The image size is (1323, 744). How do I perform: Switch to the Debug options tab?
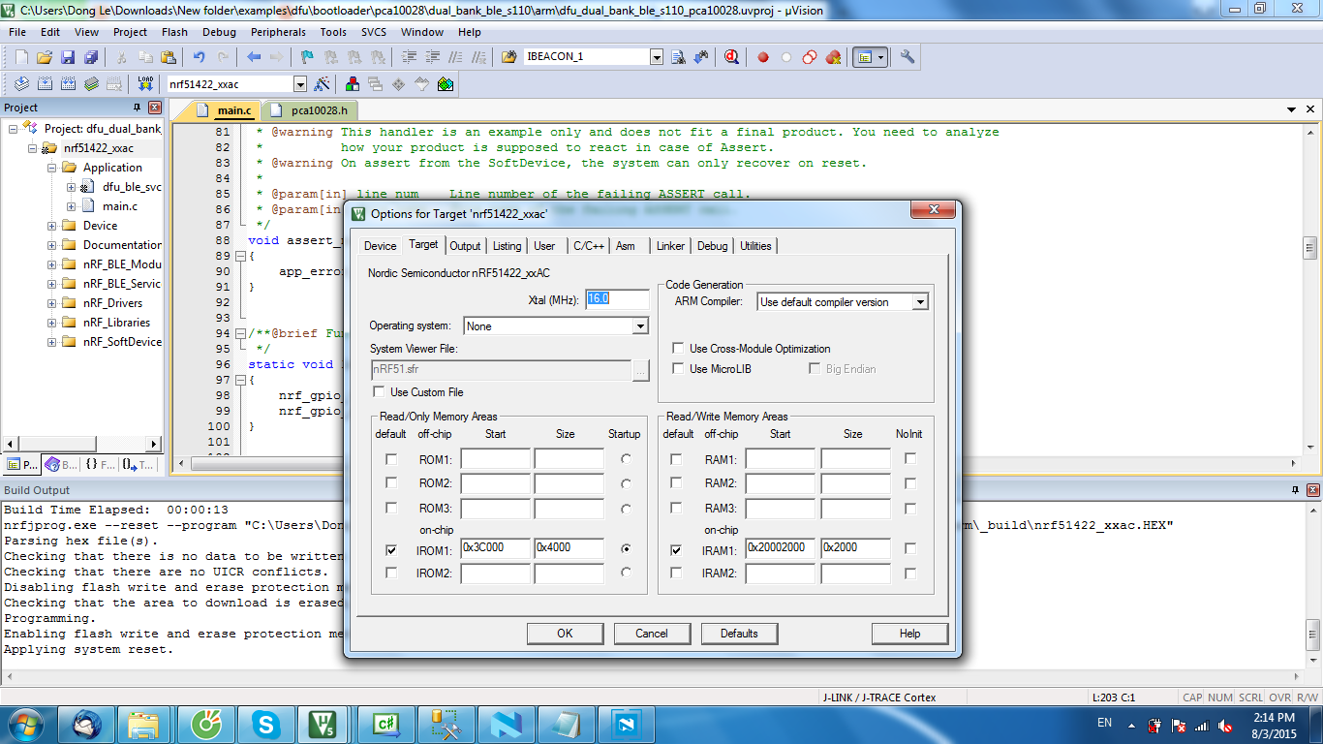pos(712,246)
